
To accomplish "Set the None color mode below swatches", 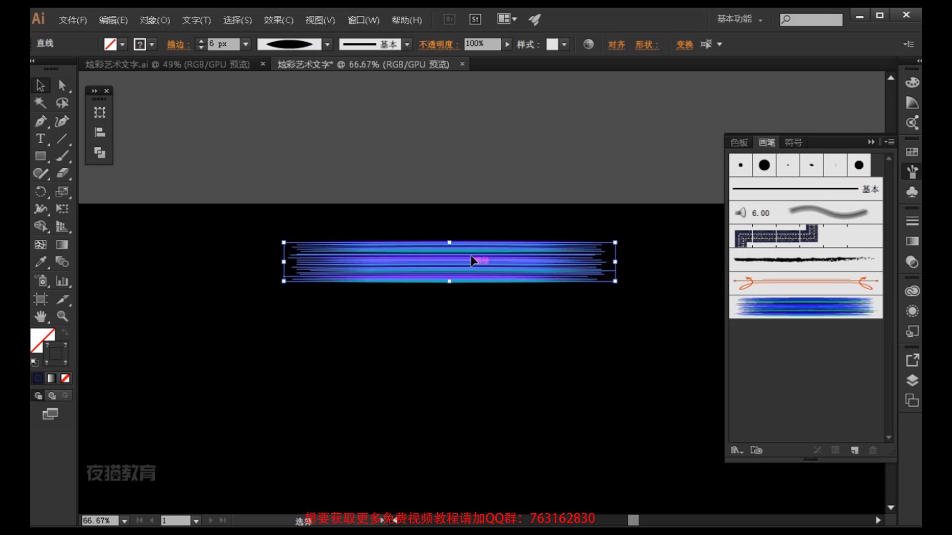I will pyautogui.click(x=65, y=378).
